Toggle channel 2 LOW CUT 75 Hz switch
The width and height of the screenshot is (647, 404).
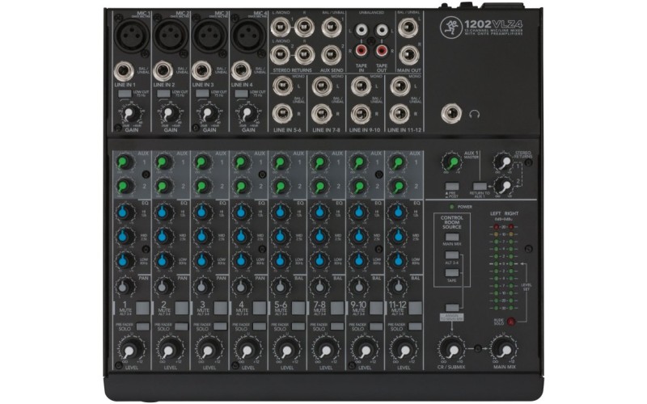(x=163, y=94)
